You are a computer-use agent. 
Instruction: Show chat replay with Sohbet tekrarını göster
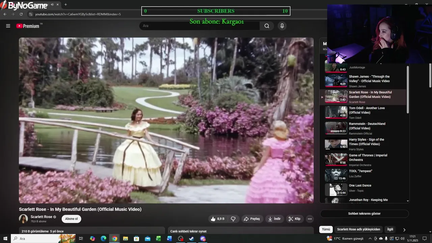click(364, 214)
